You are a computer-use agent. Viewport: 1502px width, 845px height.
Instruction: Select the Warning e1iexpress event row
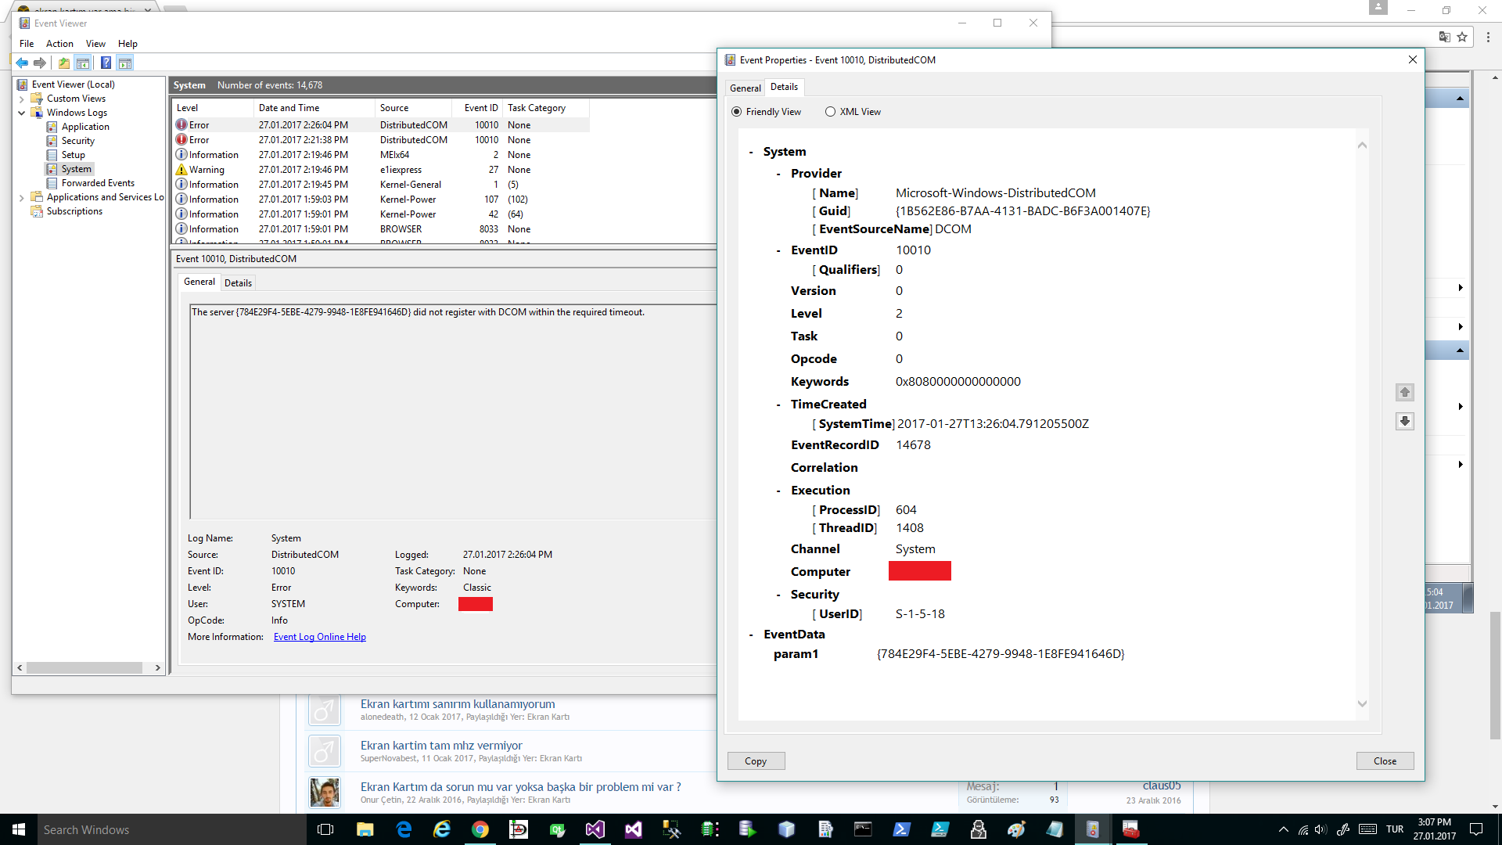point(380,170)
